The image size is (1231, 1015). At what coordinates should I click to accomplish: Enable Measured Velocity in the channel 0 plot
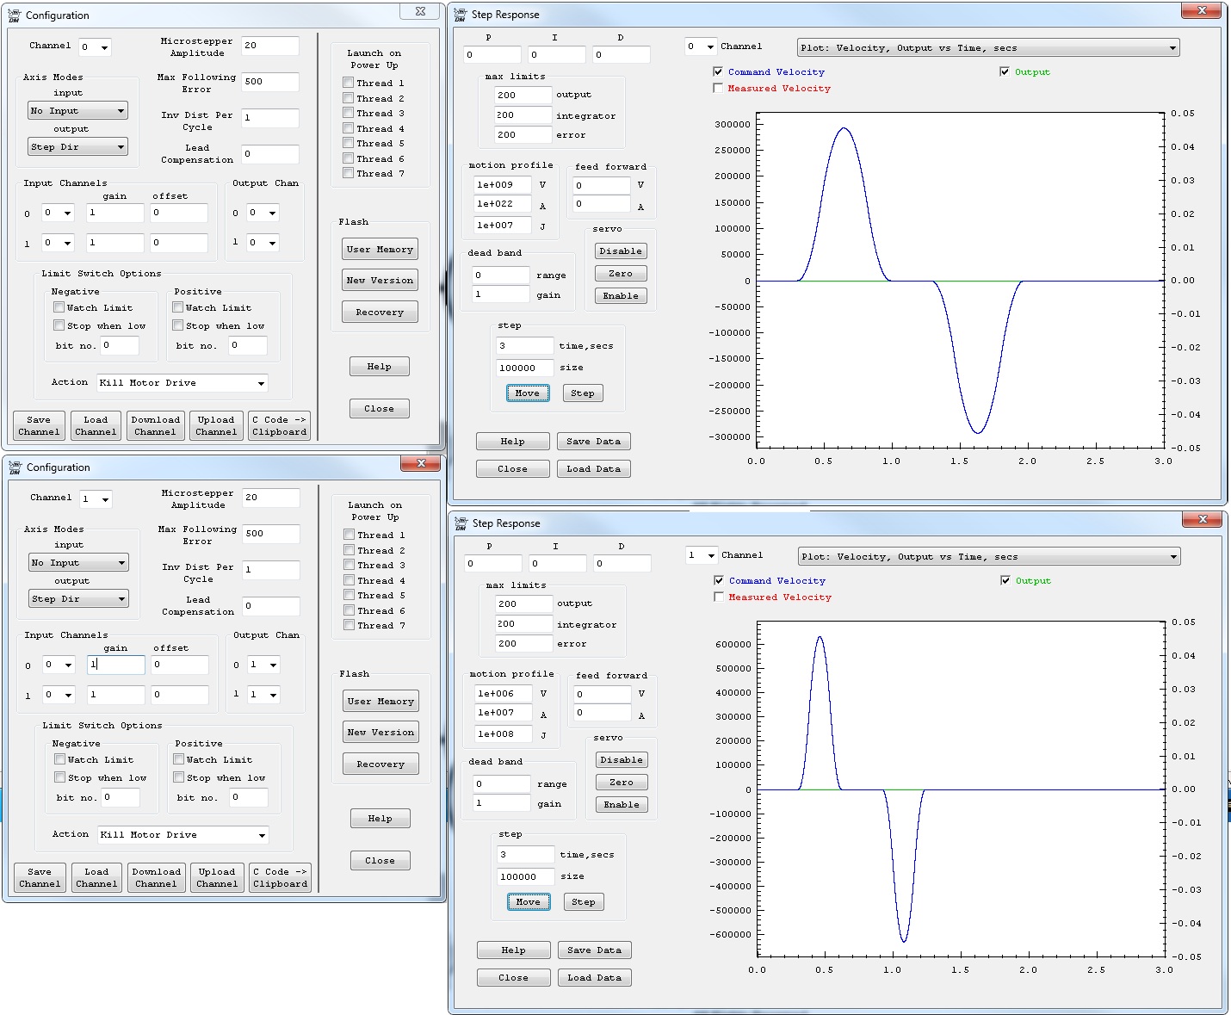[718, 89]
